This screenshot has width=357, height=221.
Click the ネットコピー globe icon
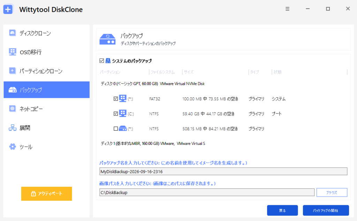tap(12, 109)
